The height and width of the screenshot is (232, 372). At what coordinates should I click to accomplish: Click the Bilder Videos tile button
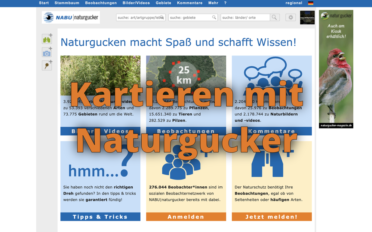click(100, 131)
